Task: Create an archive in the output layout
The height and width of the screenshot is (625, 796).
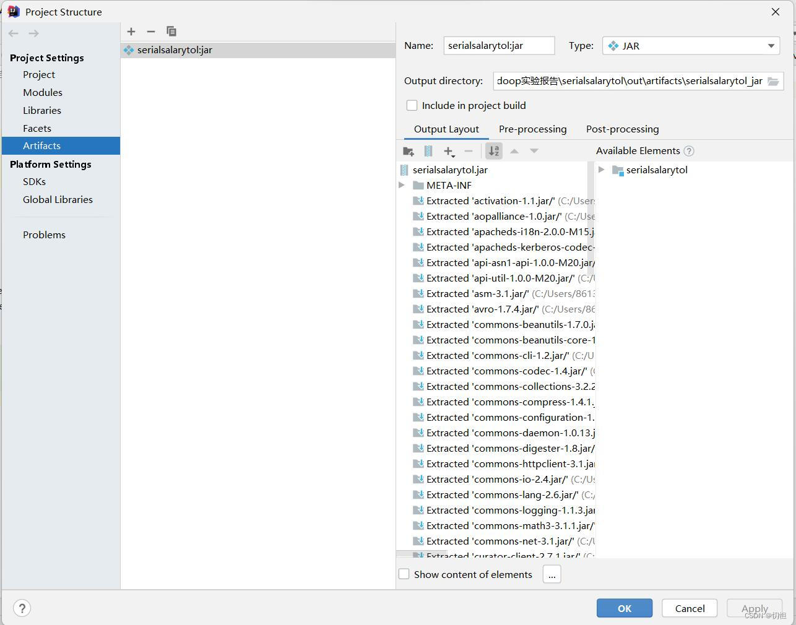Action: click(428, 151)
